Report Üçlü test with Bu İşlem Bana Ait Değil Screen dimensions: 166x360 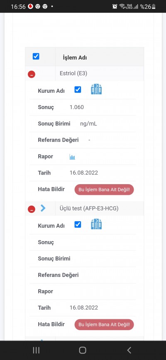click(x=104, y=325)
